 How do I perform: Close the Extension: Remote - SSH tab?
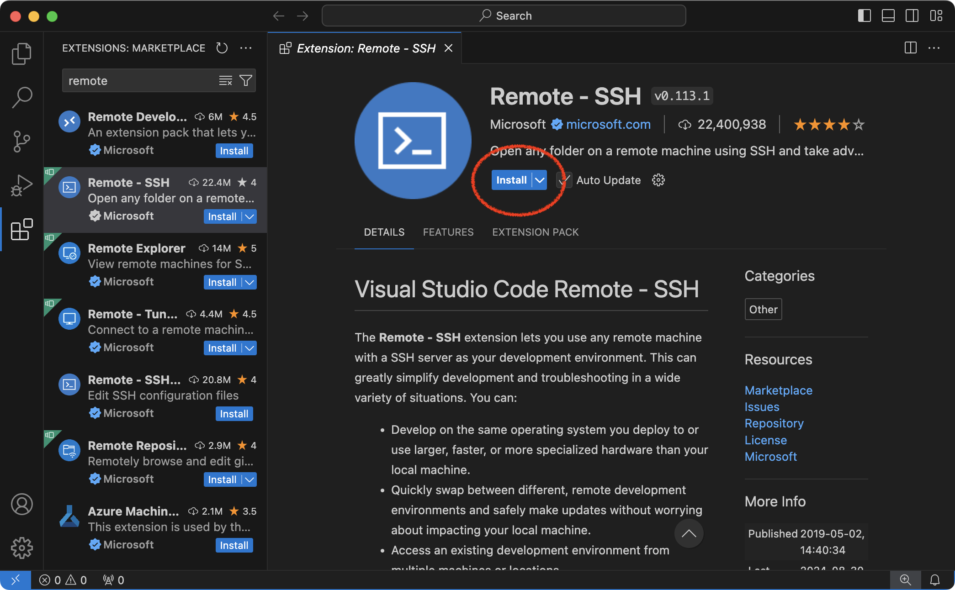(x=449, y=48)
